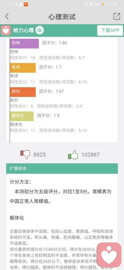Tap the Wi-Fi status icon
The width and height of the screenshot is (124, 270).
tap(16, 4)
